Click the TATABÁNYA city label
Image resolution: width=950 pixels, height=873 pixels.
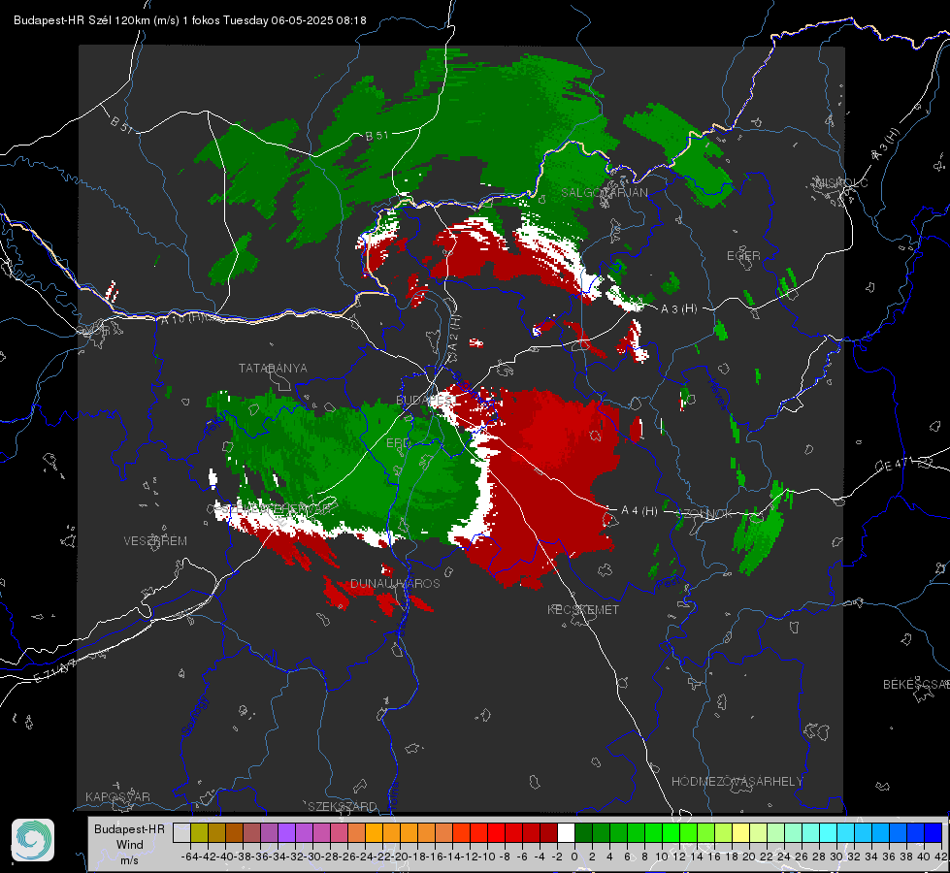[x=273, y=368]
